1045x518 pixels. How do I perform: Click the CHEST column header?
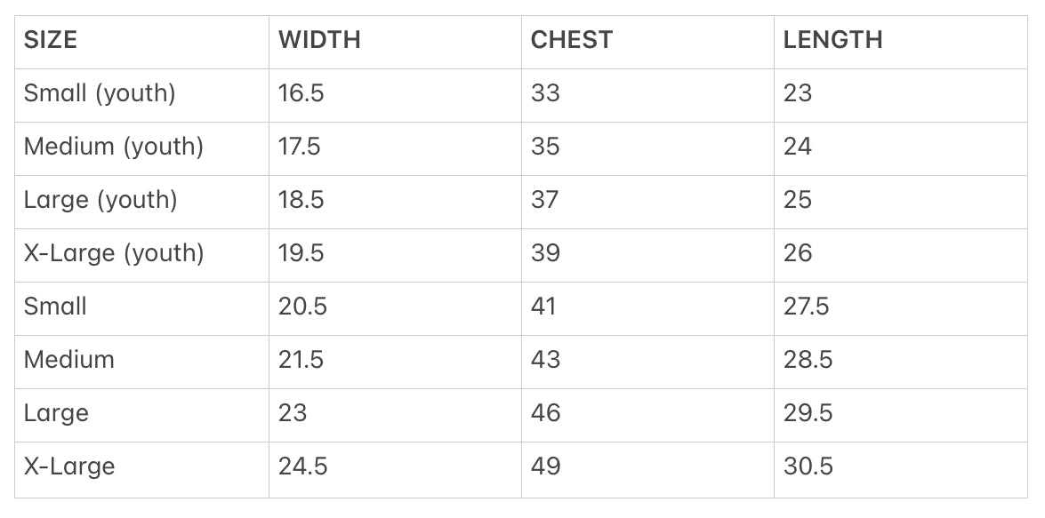click(x=572, y=40)
